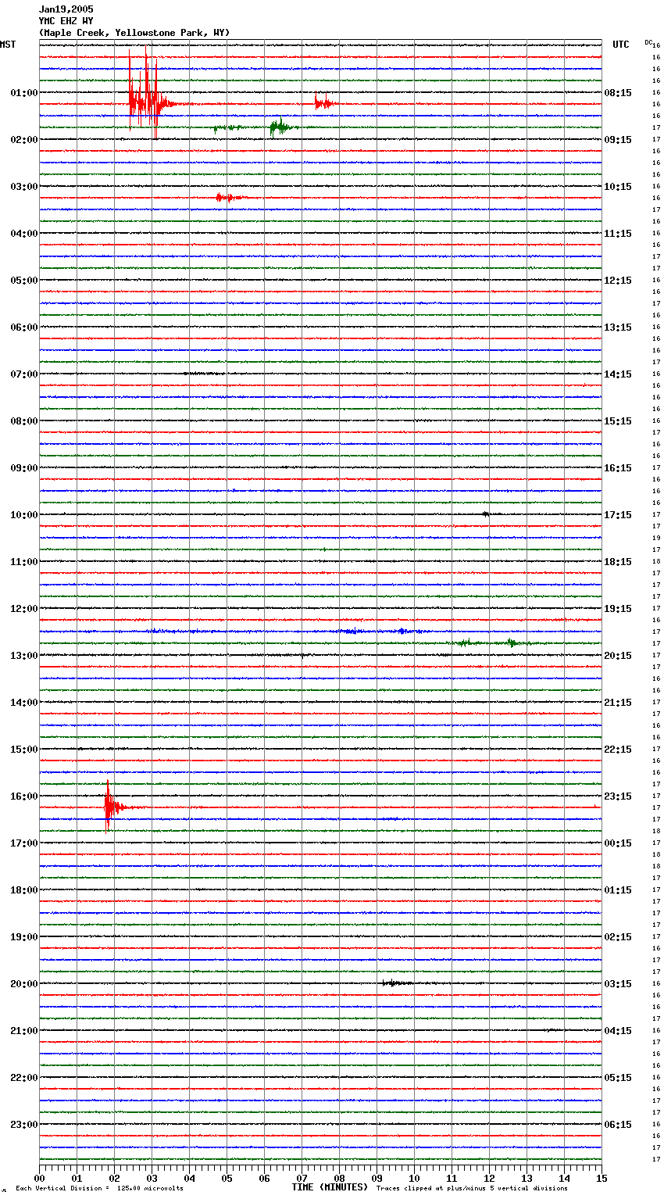Viewport: 664px width, 1199px height.
Task: Click the 09:15 UTC time label
Action: click(618, 140)
